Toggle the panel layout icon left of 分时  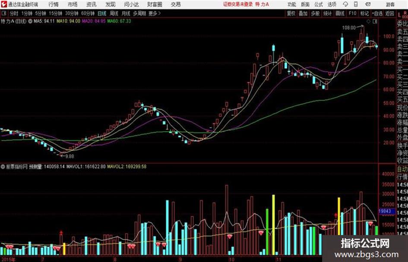pyautogui.click(x=3, y=13)
